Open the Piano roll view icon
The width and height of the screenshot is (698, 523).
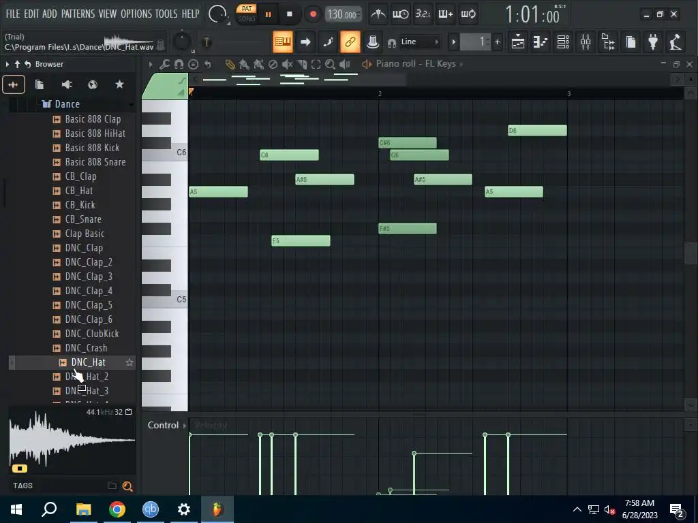540,42
